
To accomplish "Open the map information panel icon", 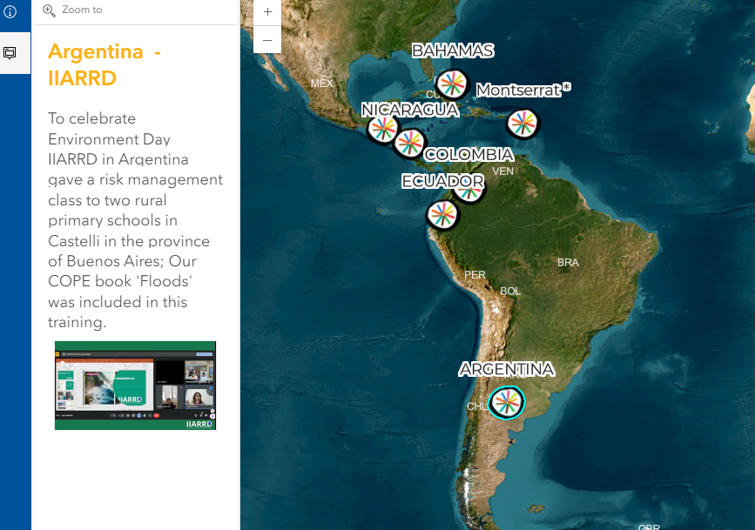I will [x=10, y=12].
